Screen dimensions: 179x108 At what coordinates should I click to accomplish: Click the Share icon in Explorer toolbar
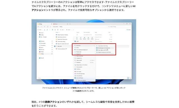pos(55,30)
